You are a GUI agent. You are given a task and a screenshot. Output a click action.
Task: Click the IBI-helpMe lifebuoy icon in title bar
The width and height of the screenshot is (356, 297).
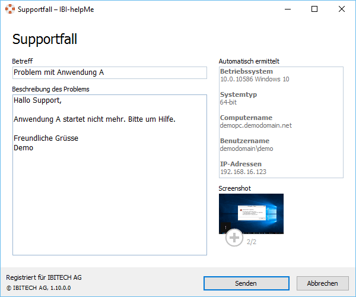coord(9,9)
